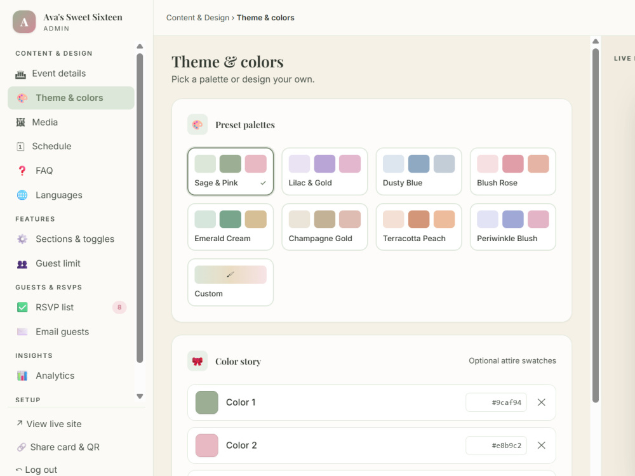Click the Log out arrow icon

(19, 470)
